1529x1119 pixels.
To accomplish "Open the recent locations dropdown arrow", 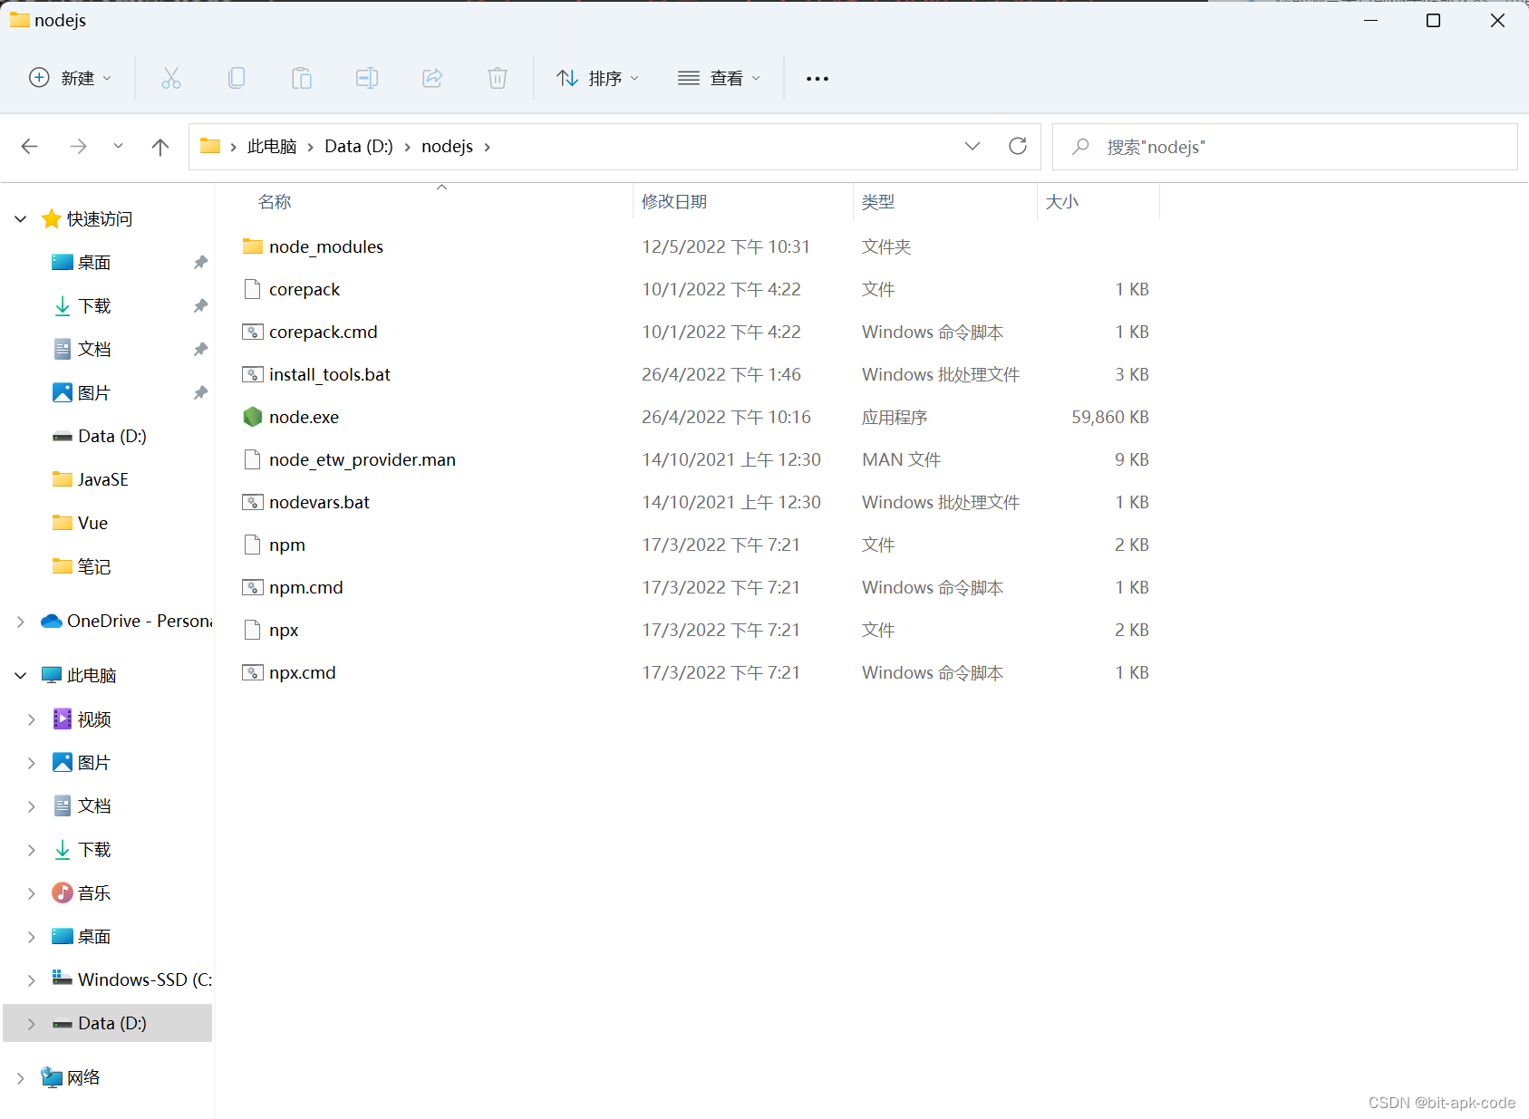I will click(118, 147).
